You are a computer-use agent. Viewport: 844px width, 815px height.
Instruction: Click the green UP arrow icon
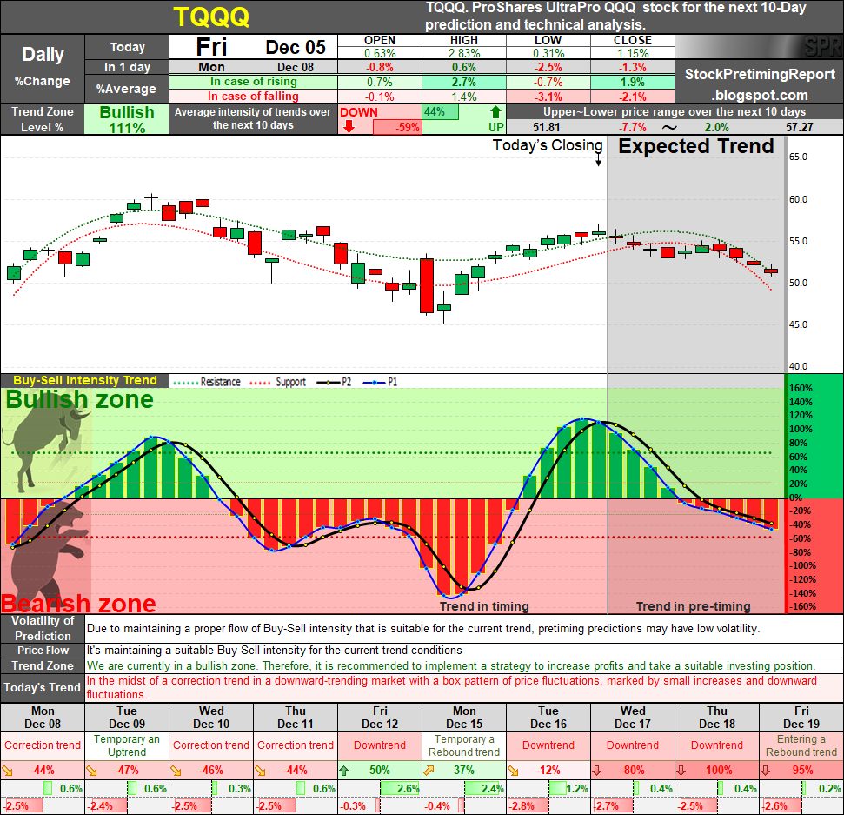tap(495, 112)
